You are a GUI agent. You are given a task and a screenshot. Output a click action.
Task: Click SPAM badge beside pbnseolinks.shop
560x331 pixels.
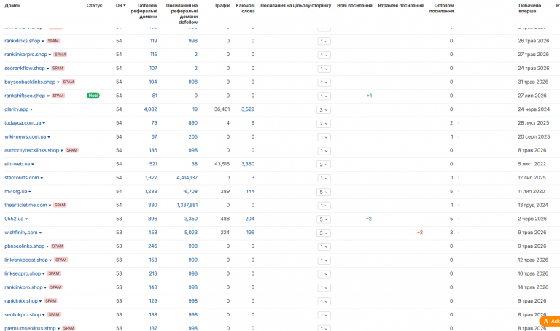[57, 246]
